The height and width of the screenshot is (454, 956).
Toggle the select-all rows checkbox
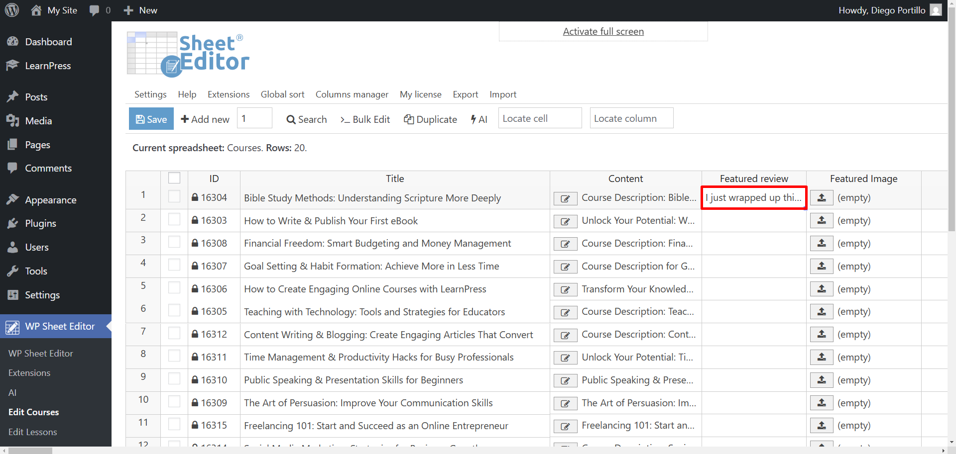point(174,178)
